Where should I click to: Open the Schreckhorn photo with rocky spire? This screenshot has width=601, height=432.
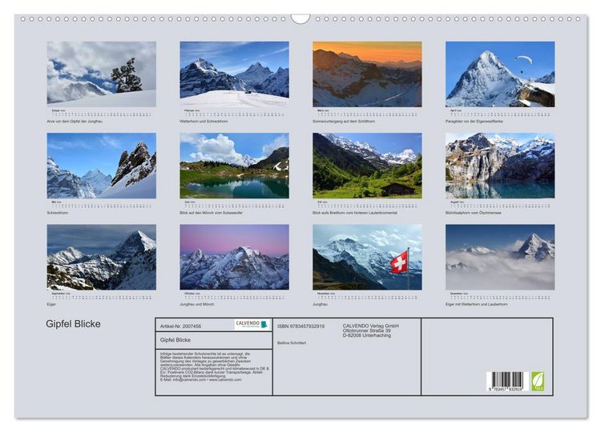click(x=102, y=166)
